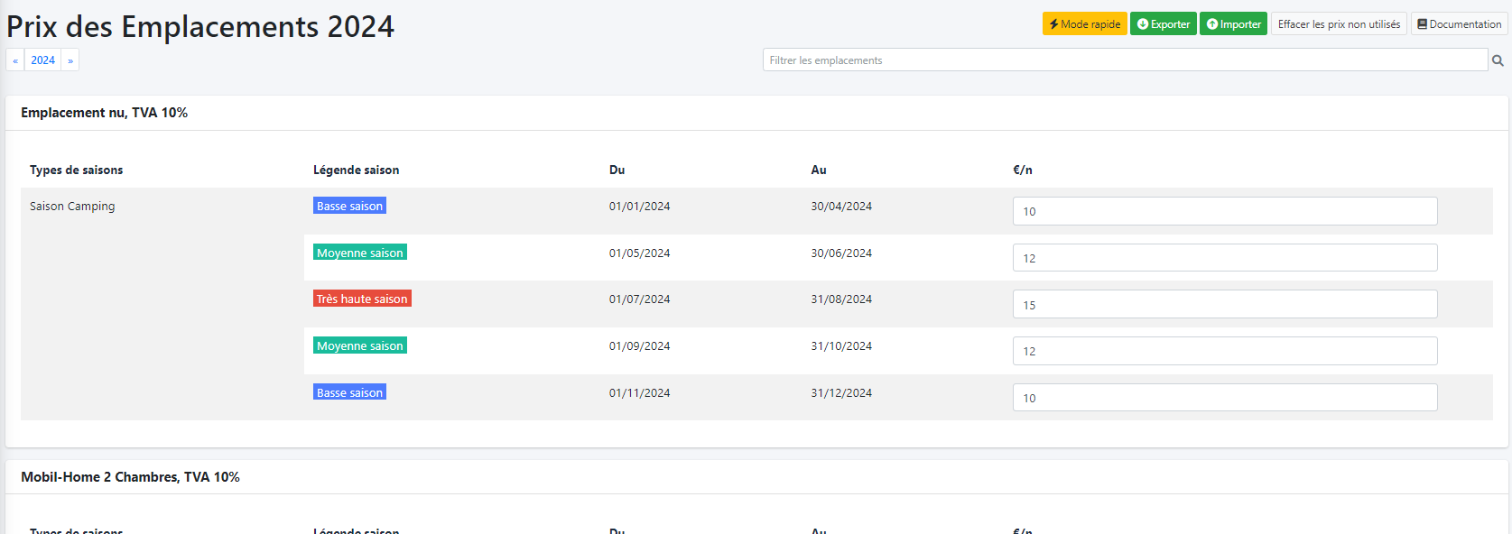Click the Exporter download button

click(x=1163, y=24)
